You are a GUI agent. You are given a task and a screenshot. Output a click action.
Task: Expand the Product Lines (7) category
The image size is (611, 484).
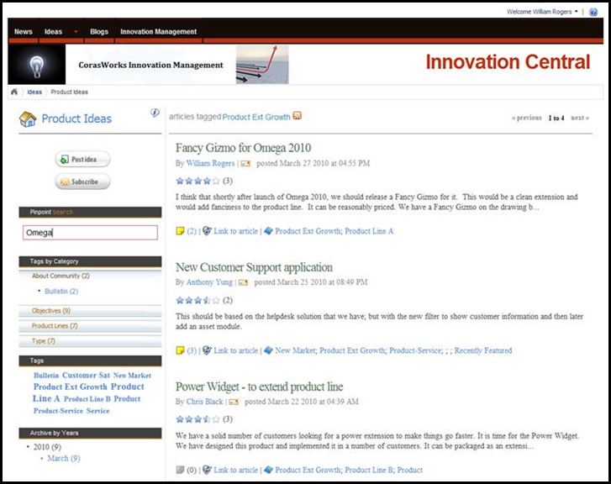(x=55, y=326)
